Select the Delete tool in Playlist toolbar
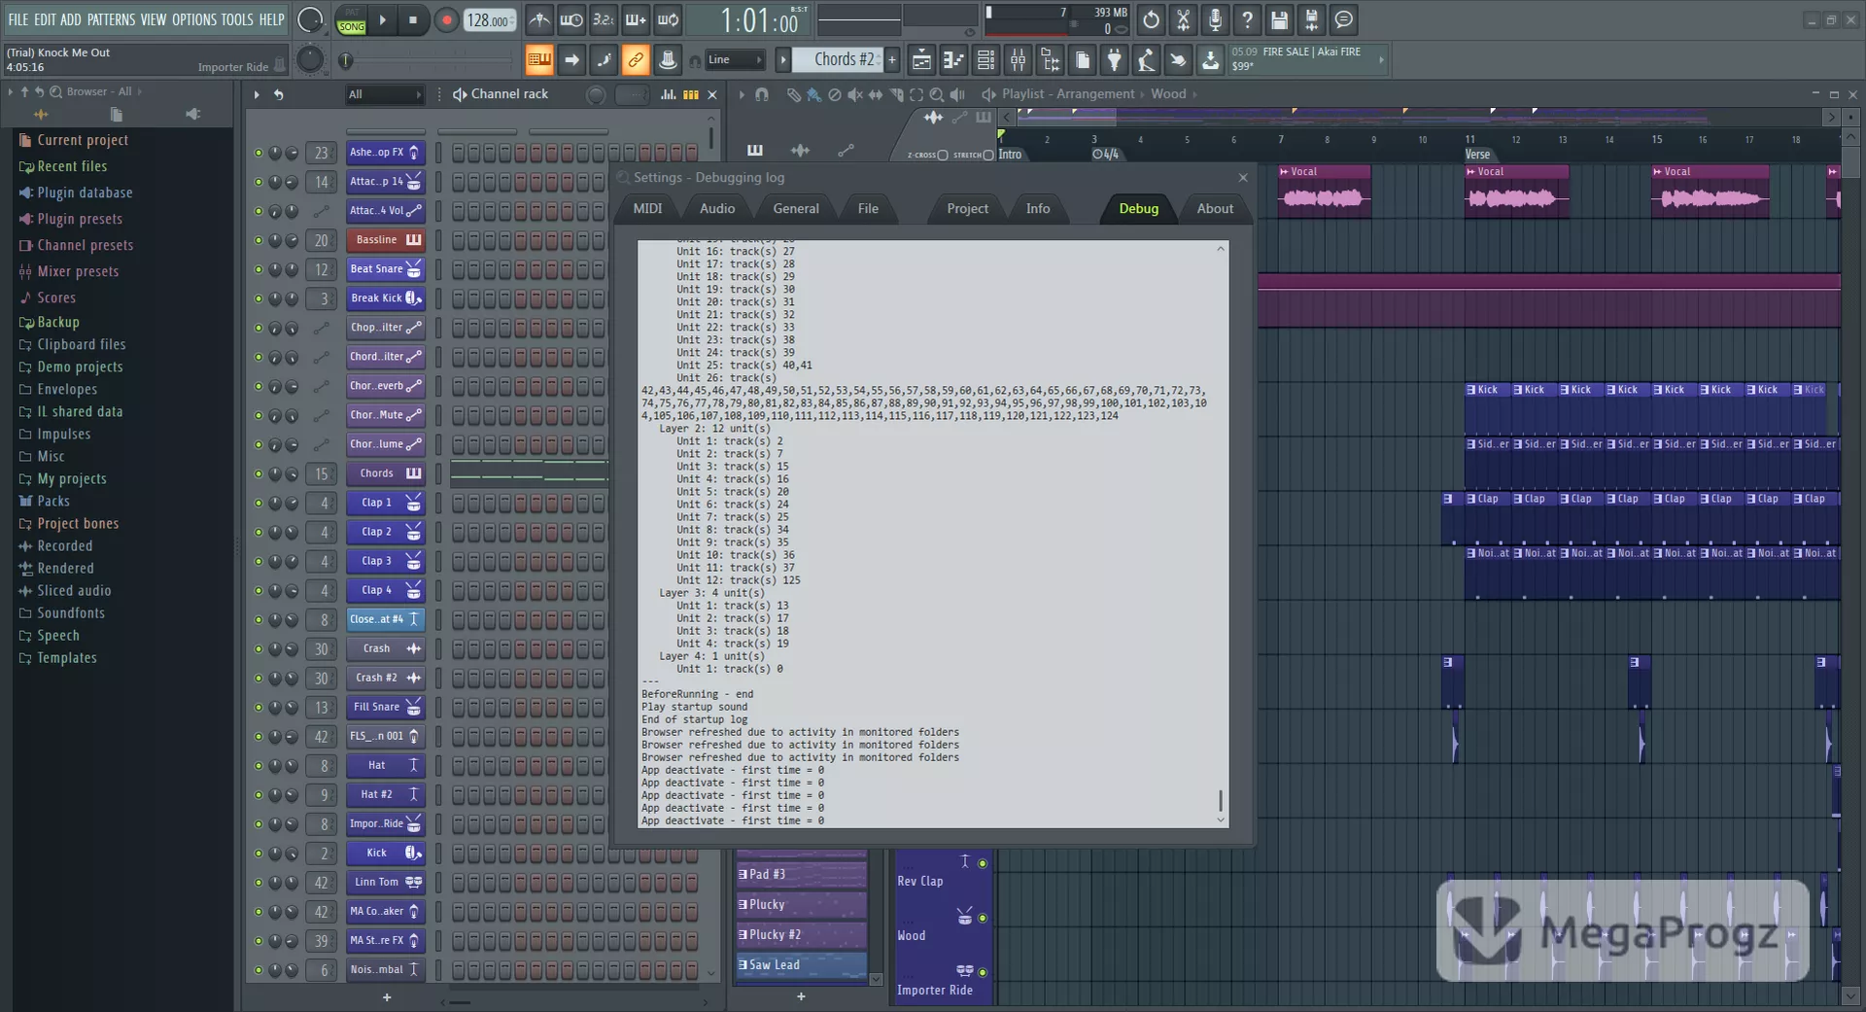1866x1012 pixels. coord(835,94)
